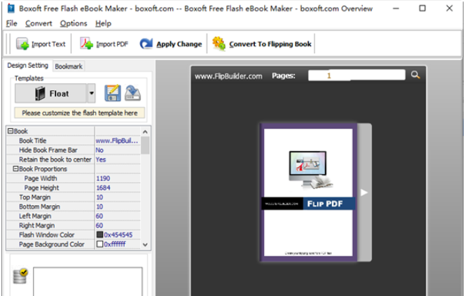Click the Bottom Margin value
This screenshot has height=296, width=465.
click(118, 206)
